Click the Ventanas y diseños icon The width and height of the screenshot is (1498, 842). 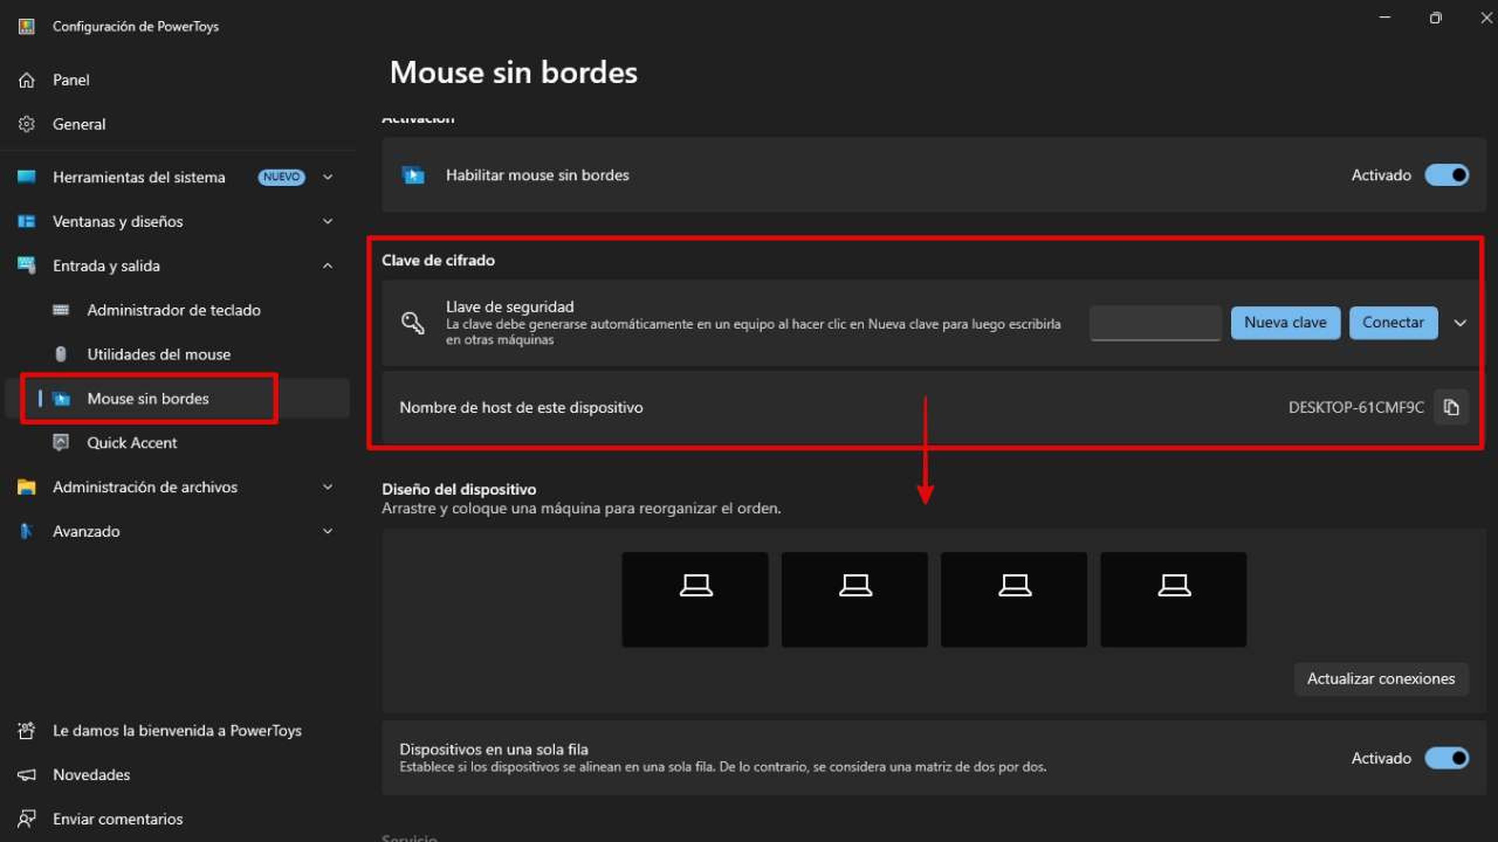point(26,221)
